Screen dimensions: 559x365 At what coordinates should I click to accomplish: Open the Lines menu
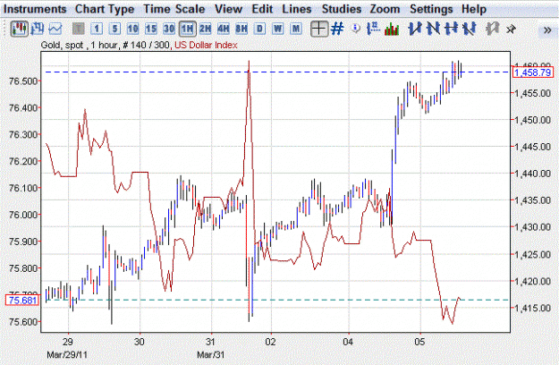[x=297, y=9]
